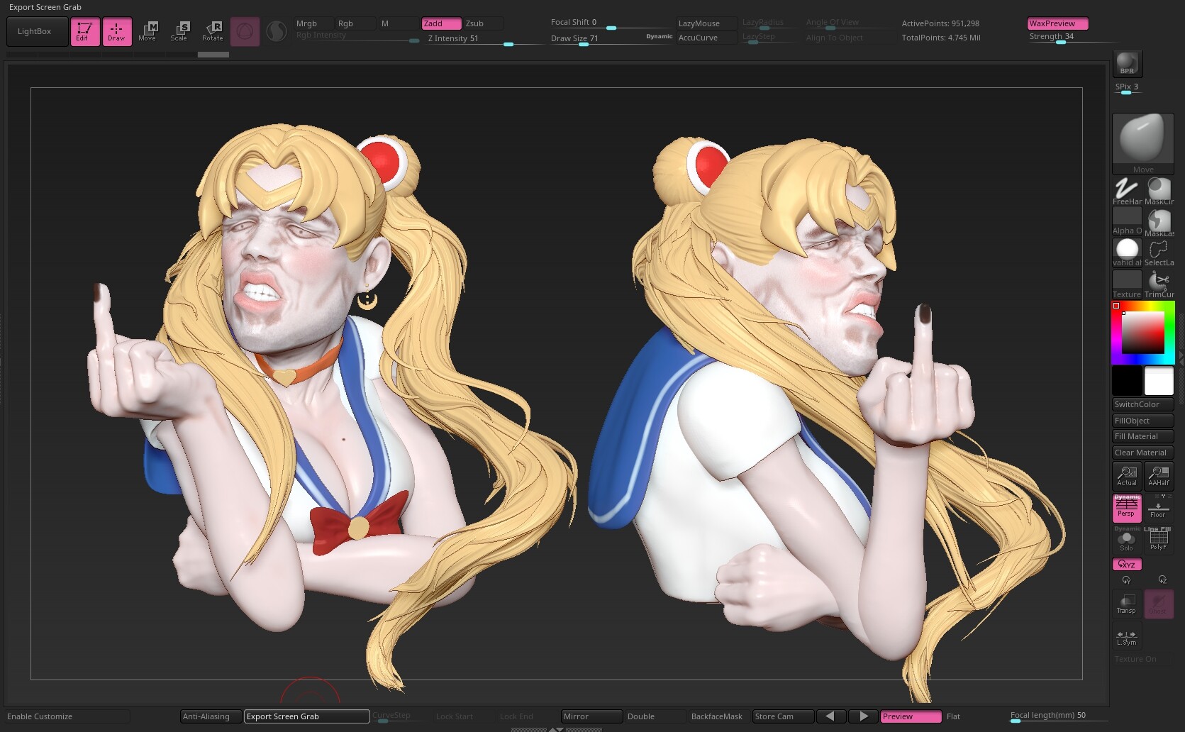Click the next camera arrow
Viewport: 1185px width, 732px height.
[863, 716]
